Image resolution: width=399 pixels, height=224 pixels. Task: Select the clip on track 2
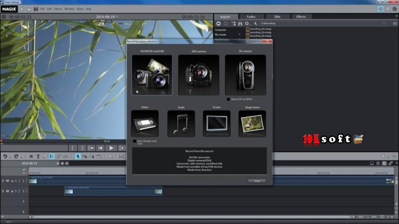coord(113,191)
